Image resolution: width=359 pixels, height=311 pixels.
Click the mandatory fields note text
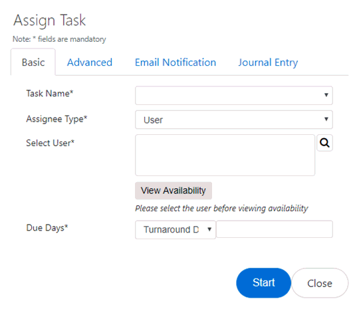[59, 39]
